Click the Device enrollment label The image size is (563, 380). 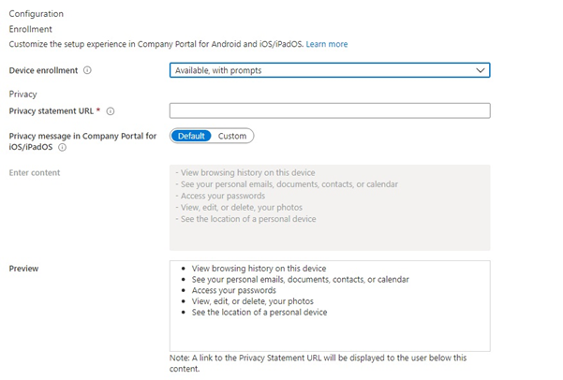pos(43,70)
